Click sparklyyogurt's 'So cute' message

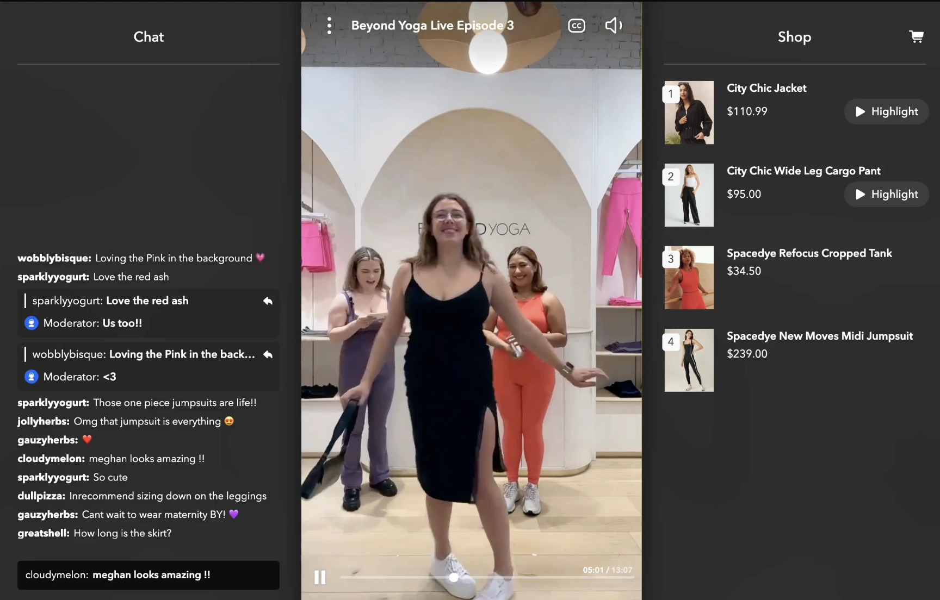coord(72,477)
